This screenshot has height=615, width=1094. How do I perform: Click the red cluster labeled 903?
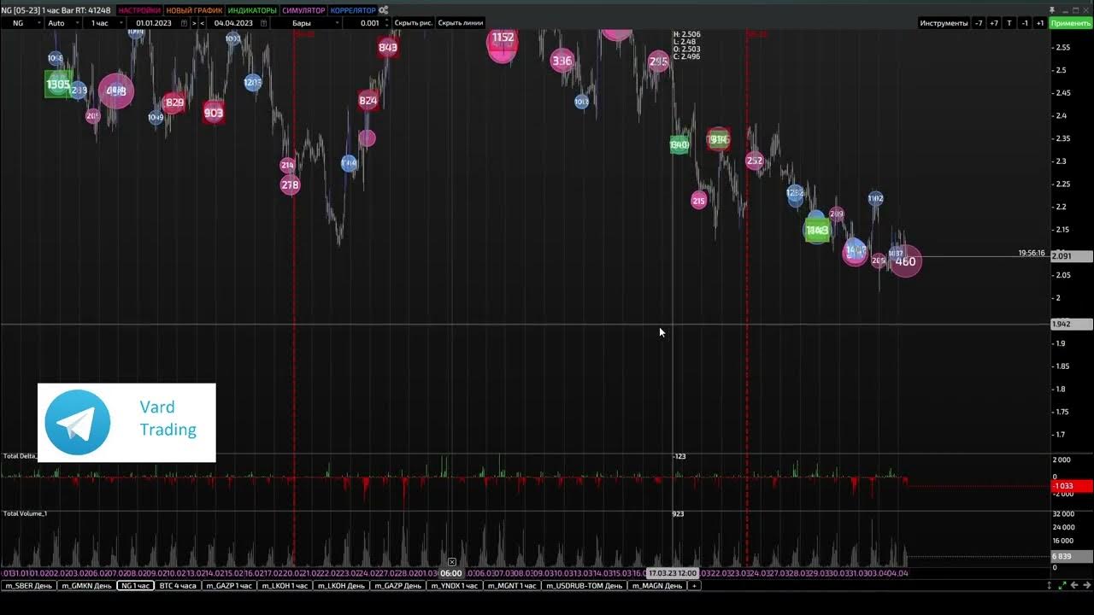214,113
